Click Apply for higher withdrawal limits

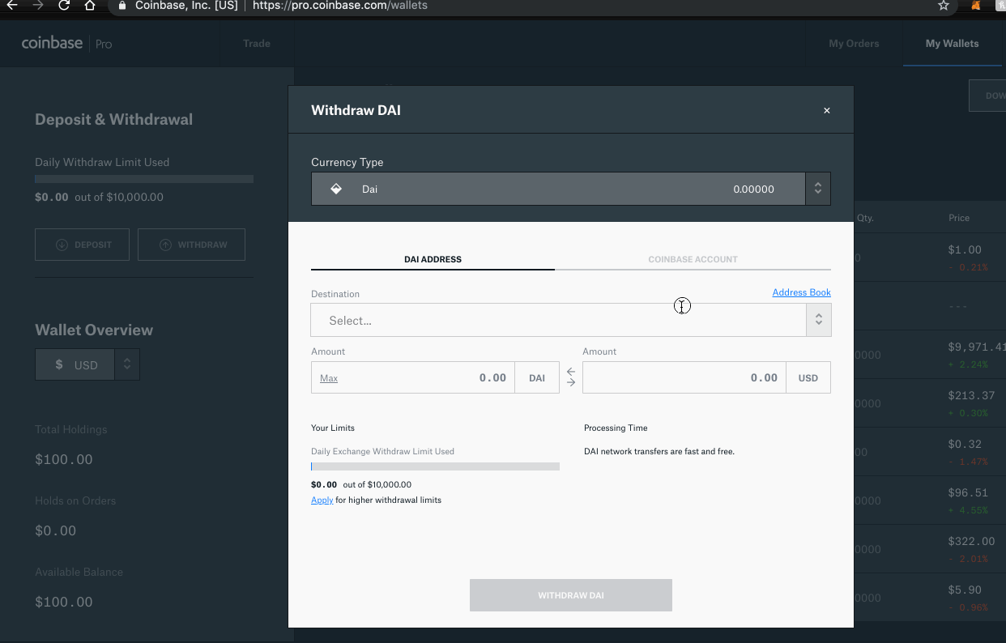(322, 500)
